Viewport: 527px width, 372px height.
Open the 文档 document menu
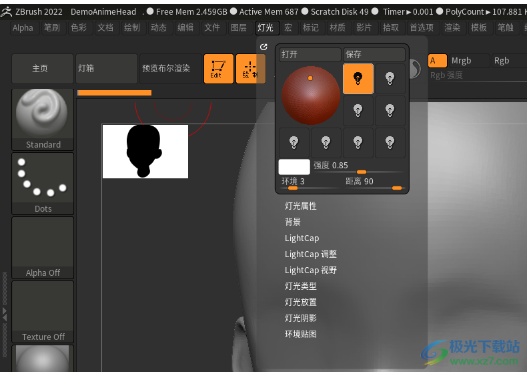106,28
